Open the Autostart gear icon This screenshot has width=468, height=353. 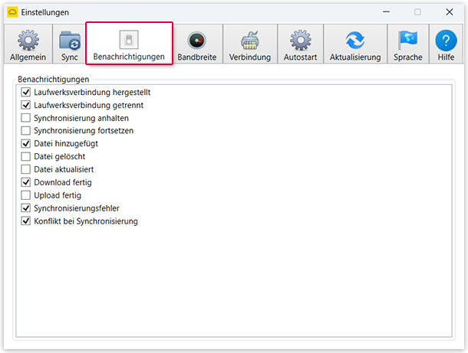point(300,40)
